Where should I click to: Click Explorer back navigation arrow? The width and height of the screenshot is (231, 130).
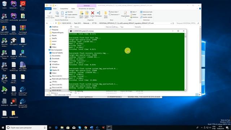coord(47,23)
